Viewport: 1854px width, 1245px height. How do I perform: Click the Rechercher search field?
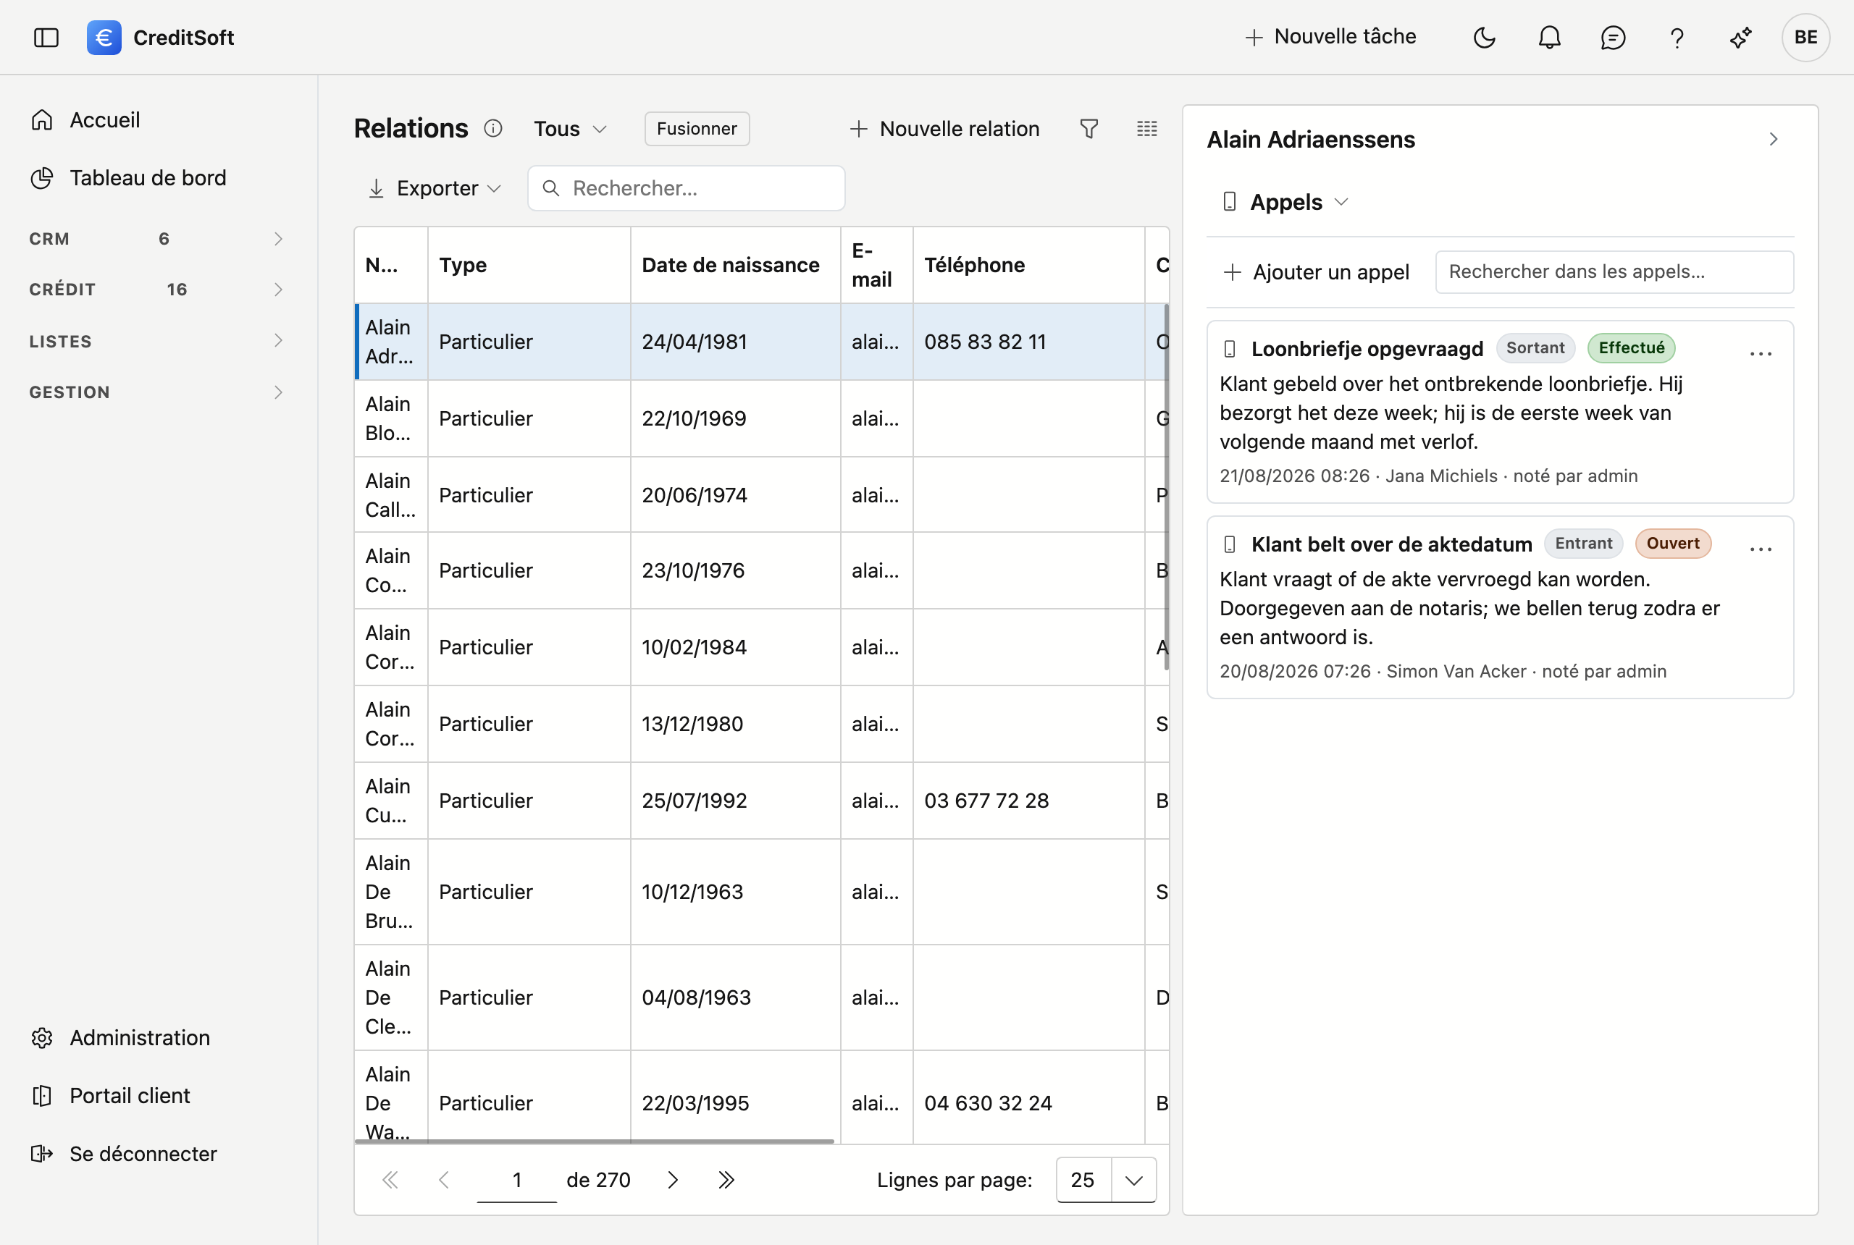687,188
